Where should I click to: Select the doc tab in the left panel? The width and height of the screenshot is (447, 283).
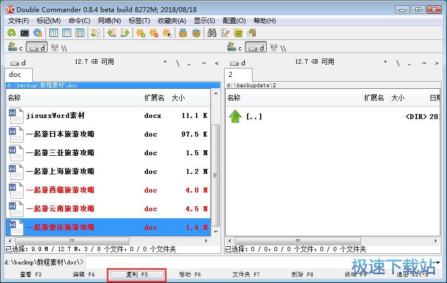click(19, 75)
